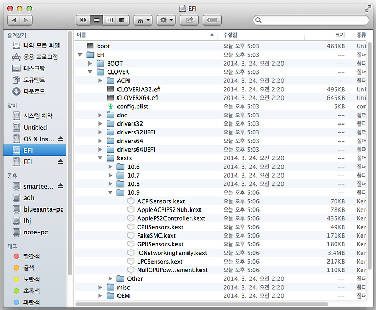Select the orange tag 귤색
Viewport: 376px width, 310px height.
click(23, 268)
